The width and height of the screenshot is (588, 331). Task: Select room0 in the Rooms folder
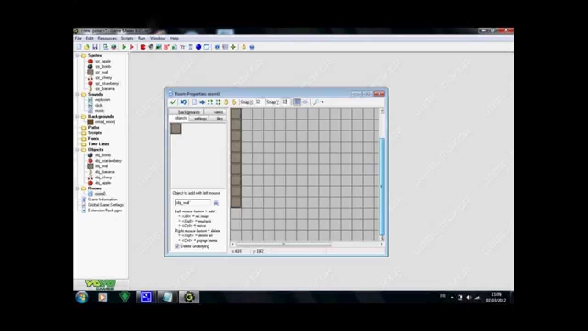tap(100, 194)
